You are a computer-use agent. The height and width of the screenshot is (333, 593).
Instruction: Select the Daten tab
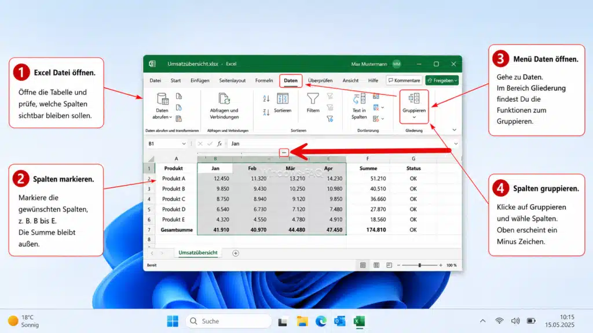pos(291,80)
